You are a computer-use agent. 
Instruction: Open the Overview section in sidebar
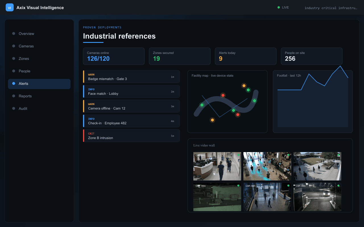(39, 33)
